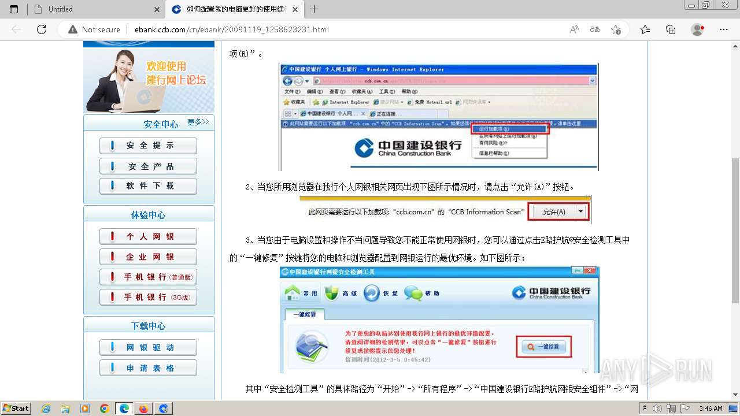The height and width of the screenshot is (416, 740).
Task: Select the 安全中心 section heading
Action: coord(161,124)
